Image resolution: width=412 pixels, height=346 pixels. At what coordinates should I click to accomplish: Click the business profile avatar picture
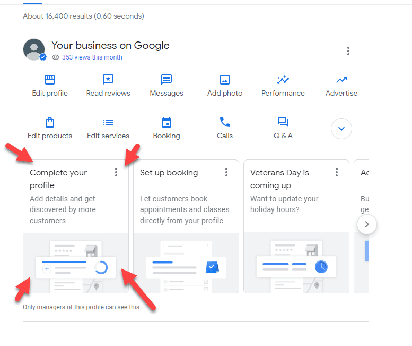point(34,49)
